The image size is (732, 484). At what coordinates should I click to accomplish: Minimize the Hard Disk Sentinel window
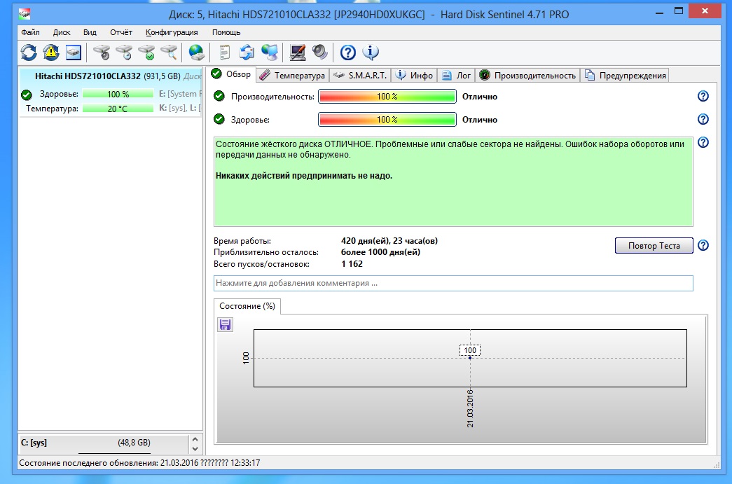click(659, 13)
